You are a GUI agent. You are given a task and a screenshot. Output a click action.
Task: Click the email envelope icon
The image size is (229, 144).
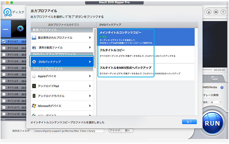tap(216, 12)
